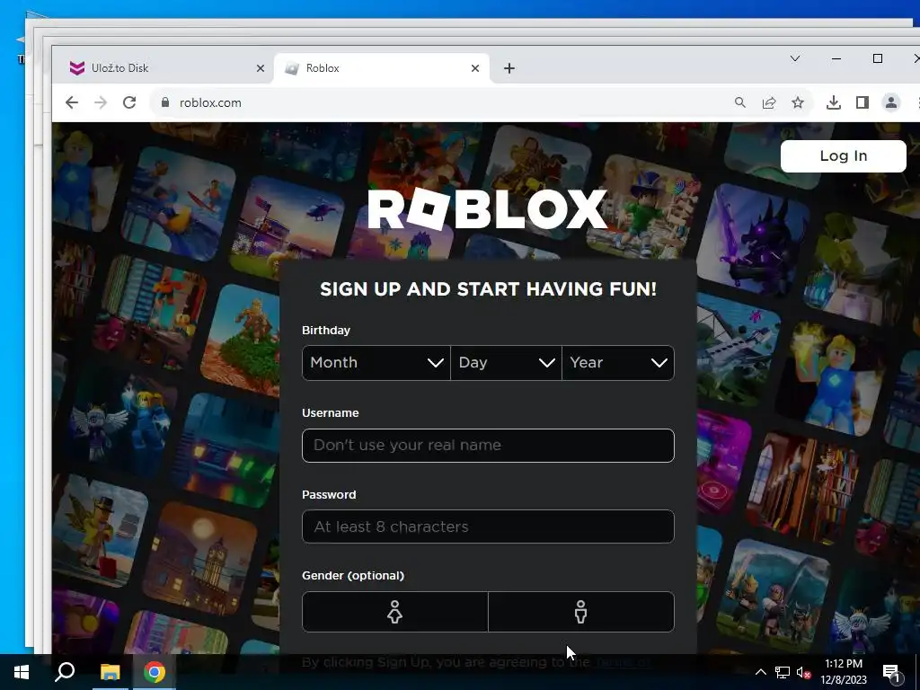View site information via lock icon
Image resolution: width=920 pixels, height=690 pixels.
(x=165, y=102)
